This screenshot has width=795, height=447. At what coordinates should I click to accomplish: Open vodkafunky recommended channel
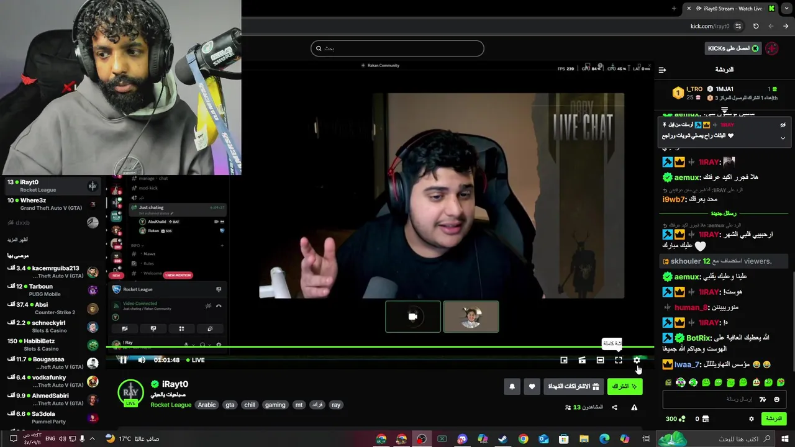[x=53, y=381]
